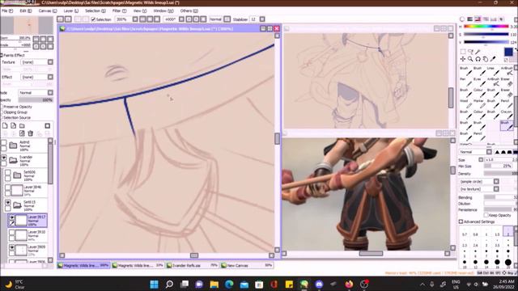This screenshot has height=291, width=518.
Task: Open the rotation angle dropdown in toolbar
Action: point(181,19)
